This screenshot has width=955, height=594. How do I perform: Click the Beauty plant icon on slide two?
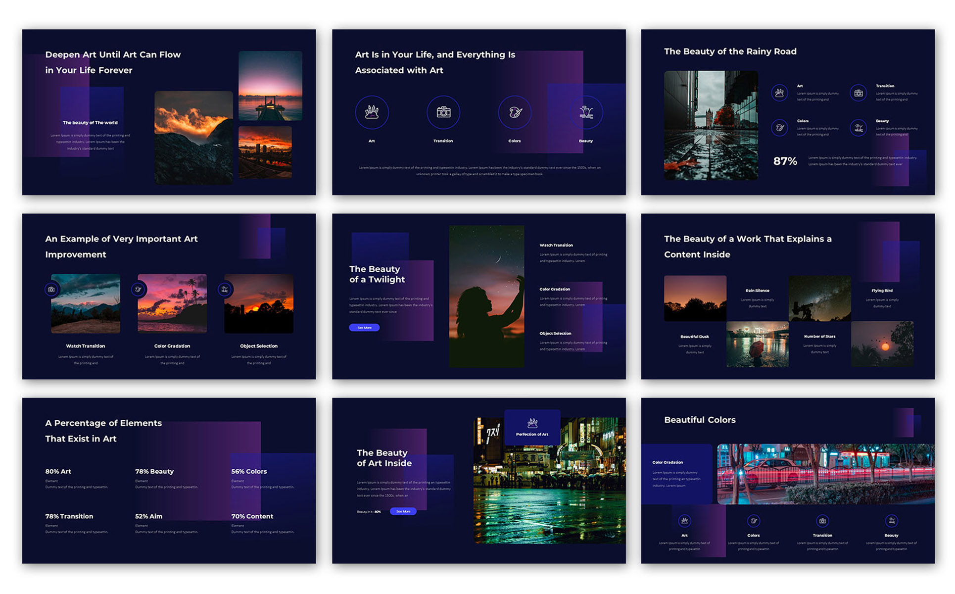click(587, 112)
